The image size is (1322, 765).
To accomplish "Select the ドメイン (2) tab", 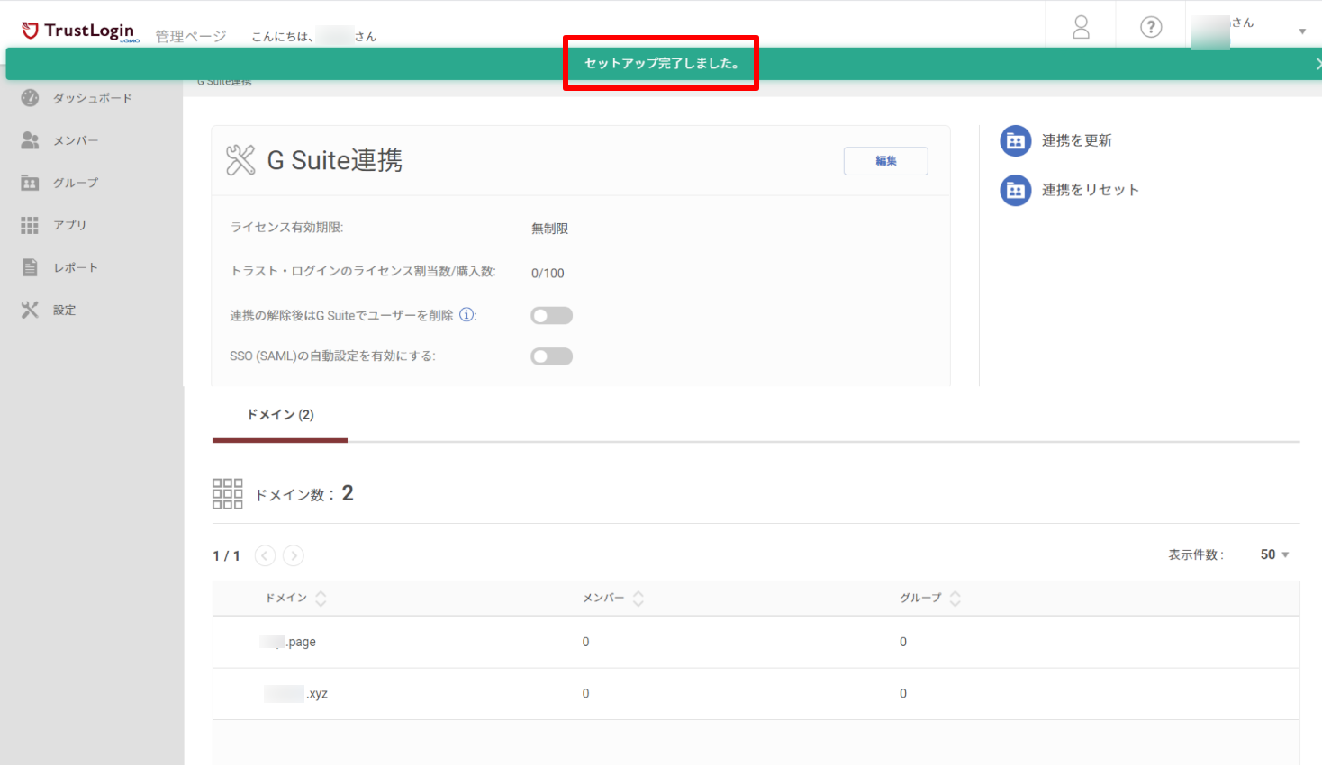I will 280,415.
